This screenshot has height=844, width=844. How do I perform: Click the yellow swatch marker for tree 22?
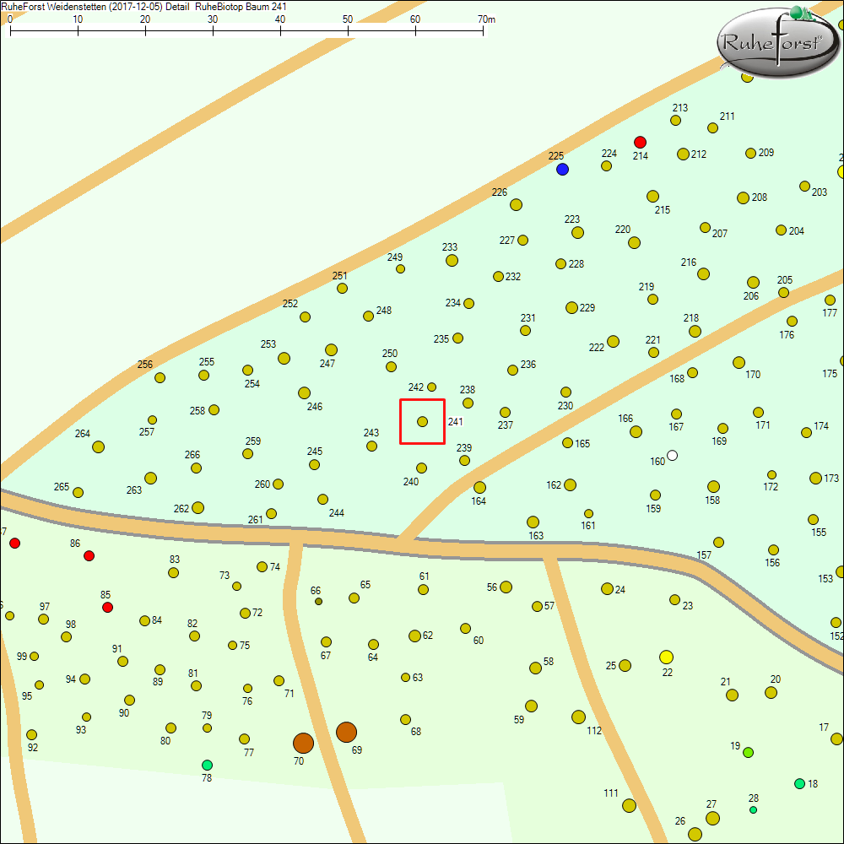pos(666,657)
